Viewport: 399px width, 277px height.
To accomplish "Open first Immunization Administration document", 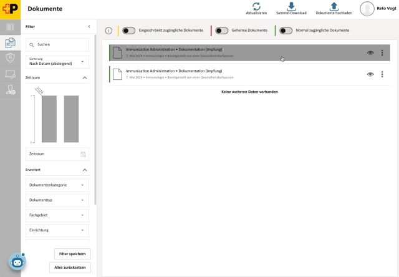I will click(249, 52).
